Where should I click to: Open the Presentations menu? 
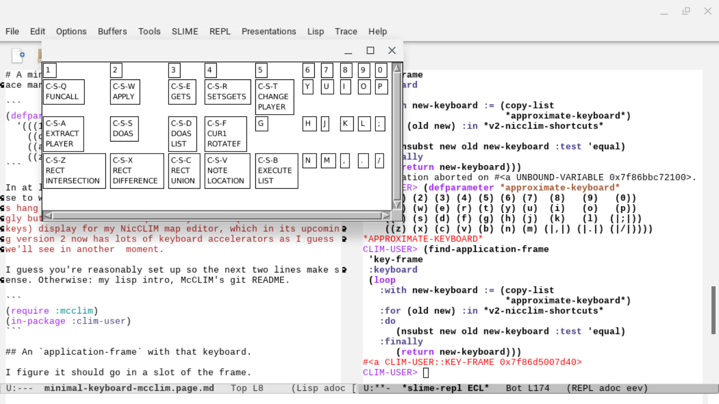point(268,32)
